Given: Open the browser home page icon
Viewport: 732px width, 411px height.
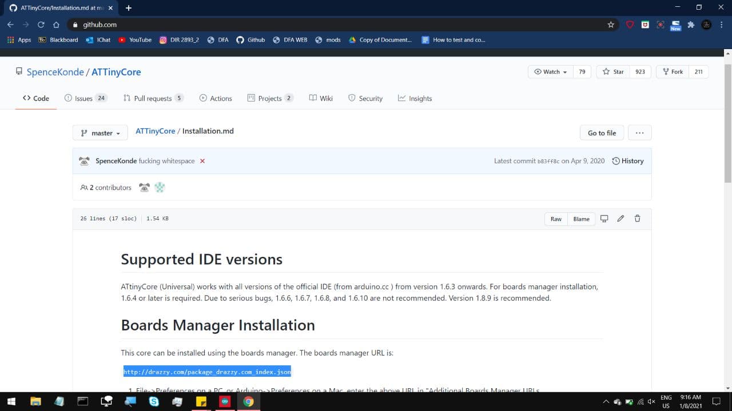Looking at the screenshot, I should tap(56, 25).
